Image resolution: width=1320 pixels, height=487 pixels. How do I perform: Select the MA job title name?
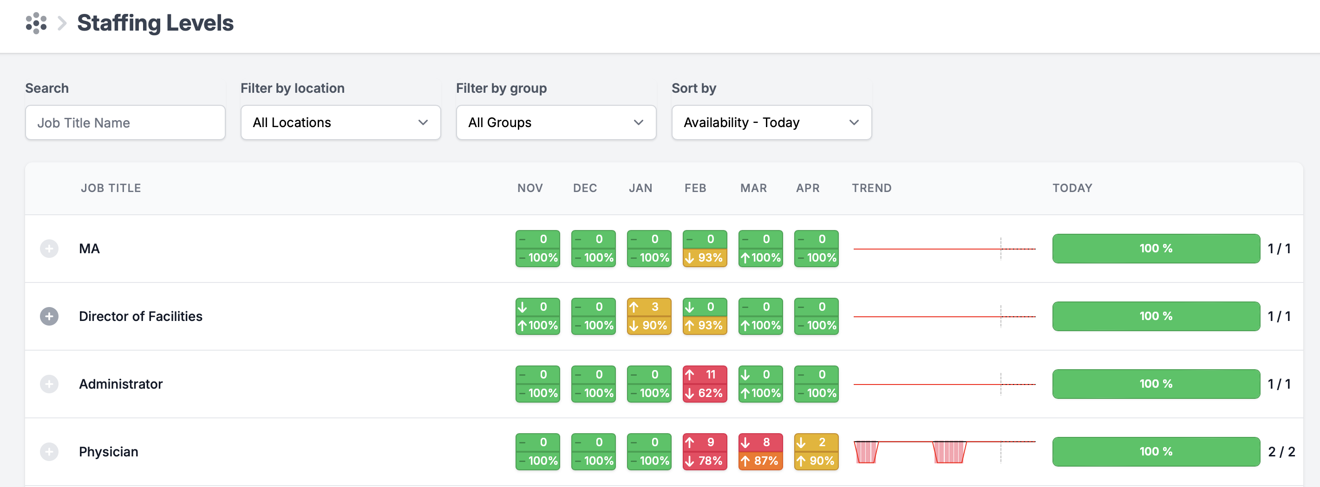point(89,249)
